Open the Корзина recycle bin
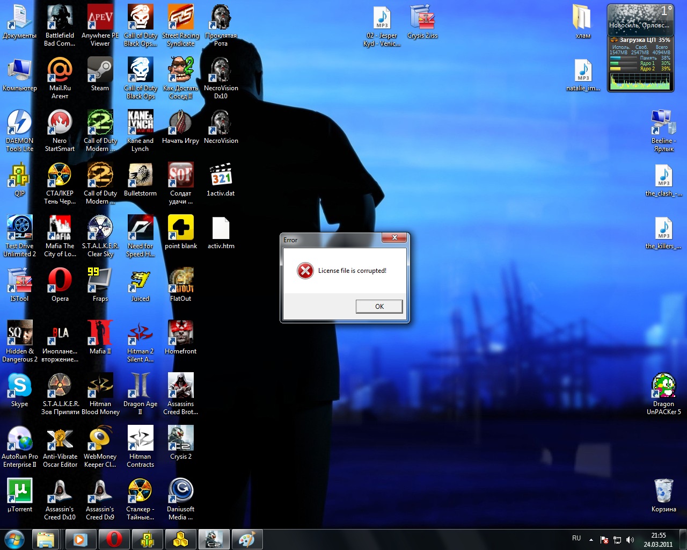Screen dimensions: 687x550 pos(663,495)
